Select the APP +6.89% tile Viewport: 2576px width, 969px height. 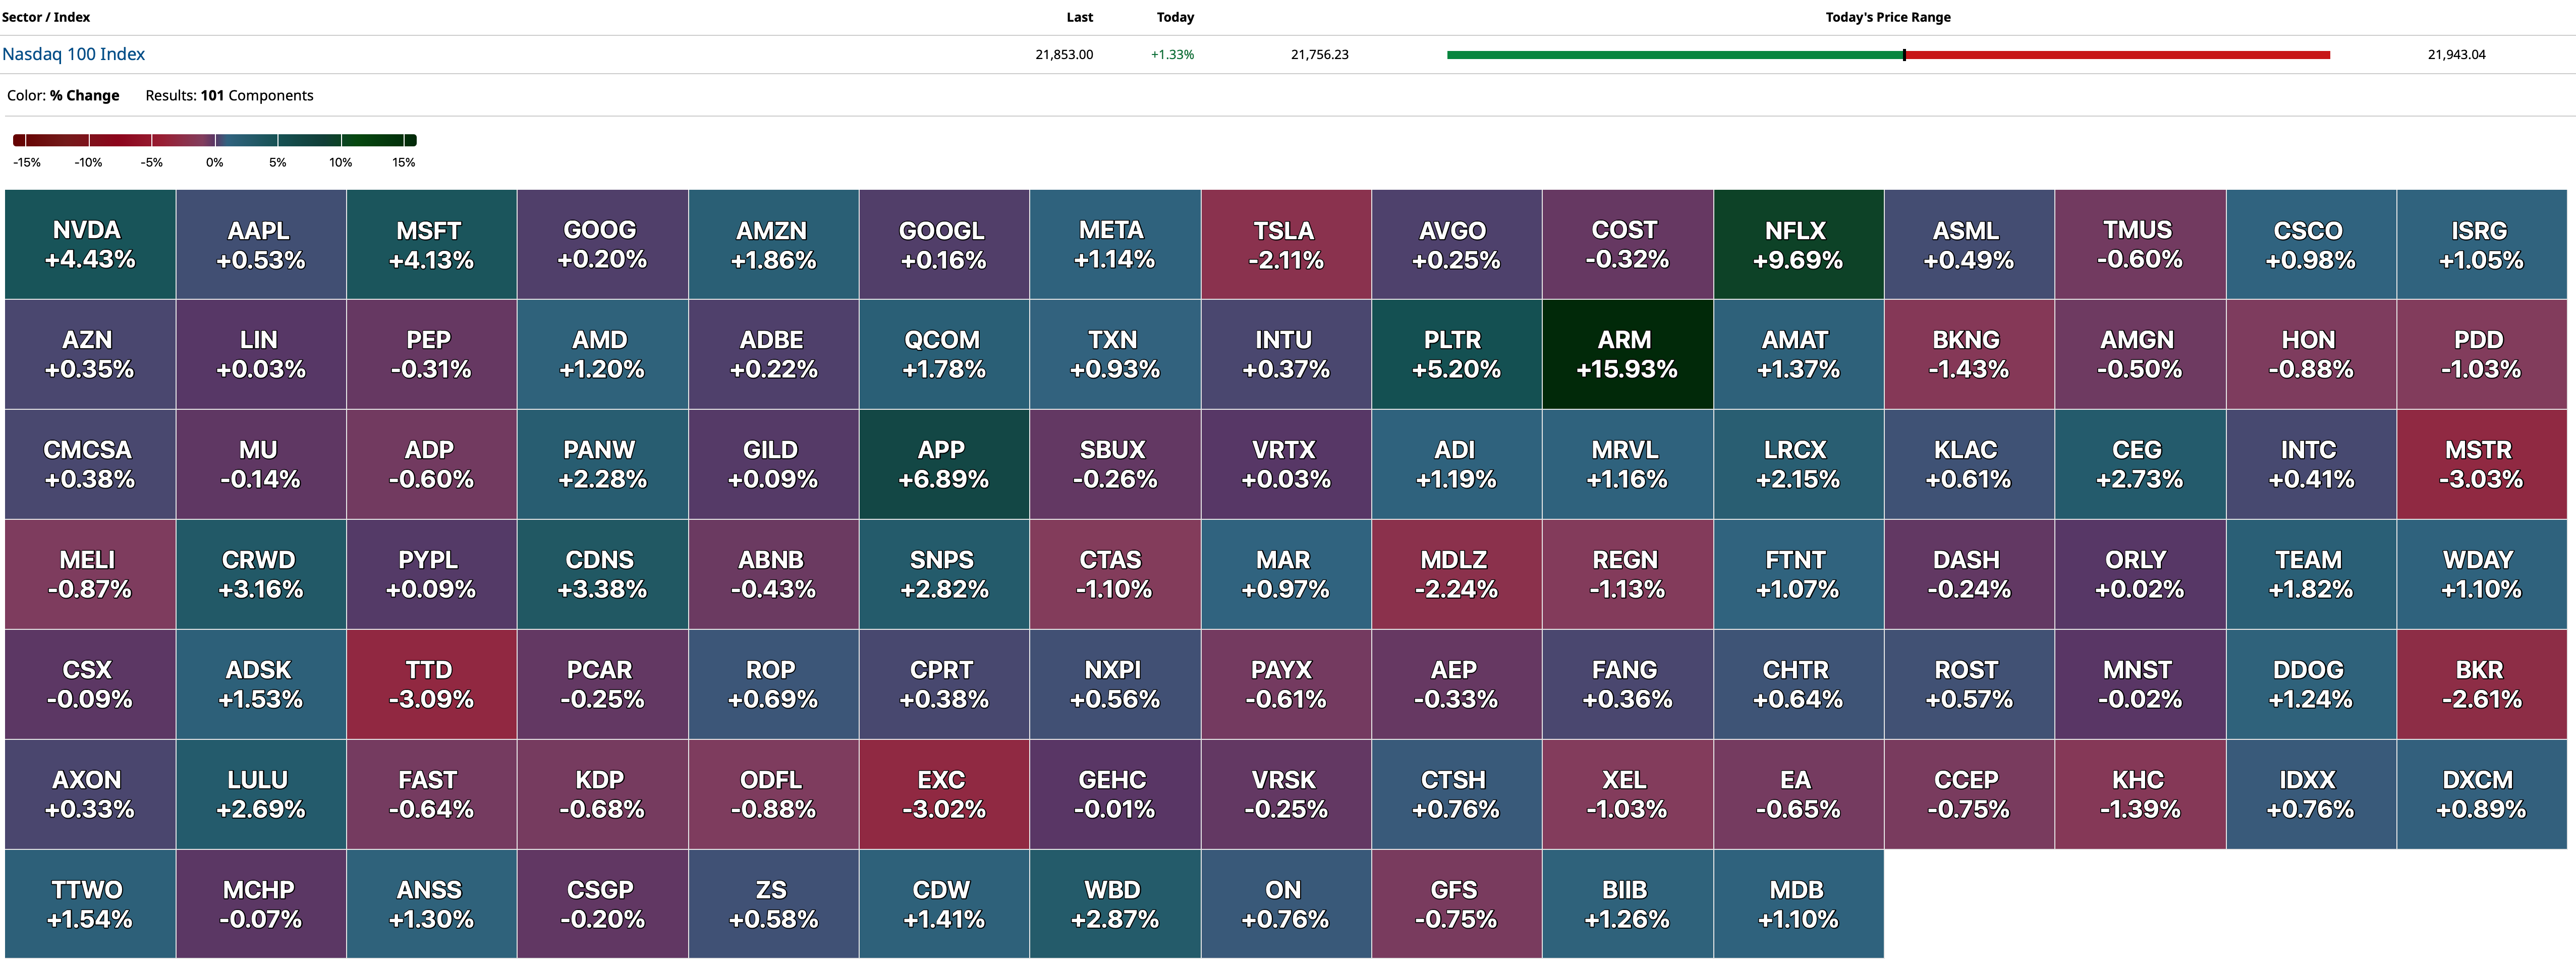(x=943, y=465)
